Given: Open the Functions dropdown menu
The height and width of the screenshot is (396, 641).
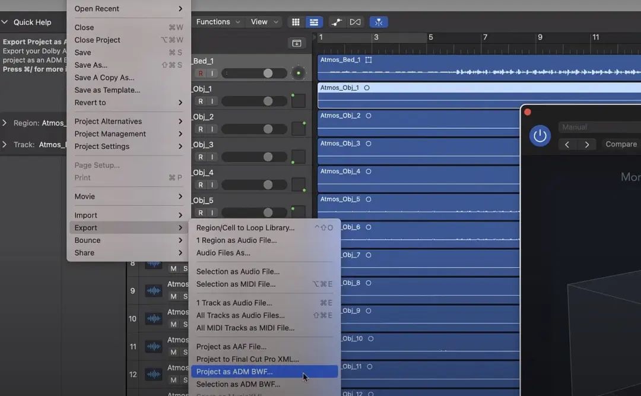Looking at the screenshot, I should coord(218,22).
